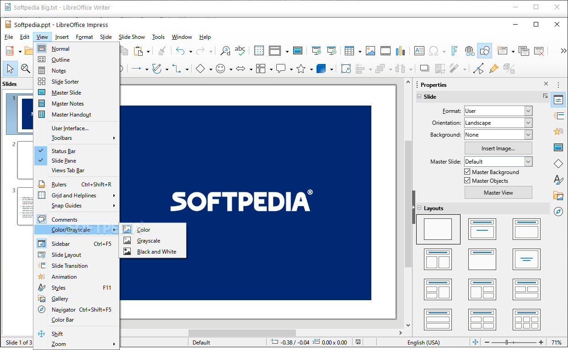
Task: Select Master Slide in View menu
Action: click(x=77, y=93)
